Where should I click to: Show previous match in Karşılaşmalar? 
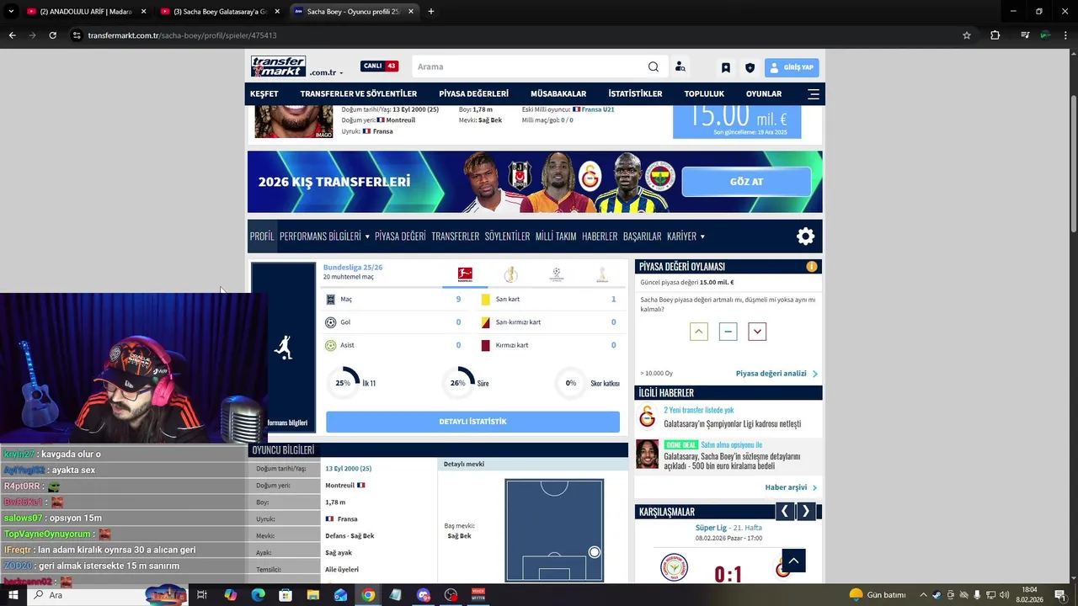[x=785, y=511]
